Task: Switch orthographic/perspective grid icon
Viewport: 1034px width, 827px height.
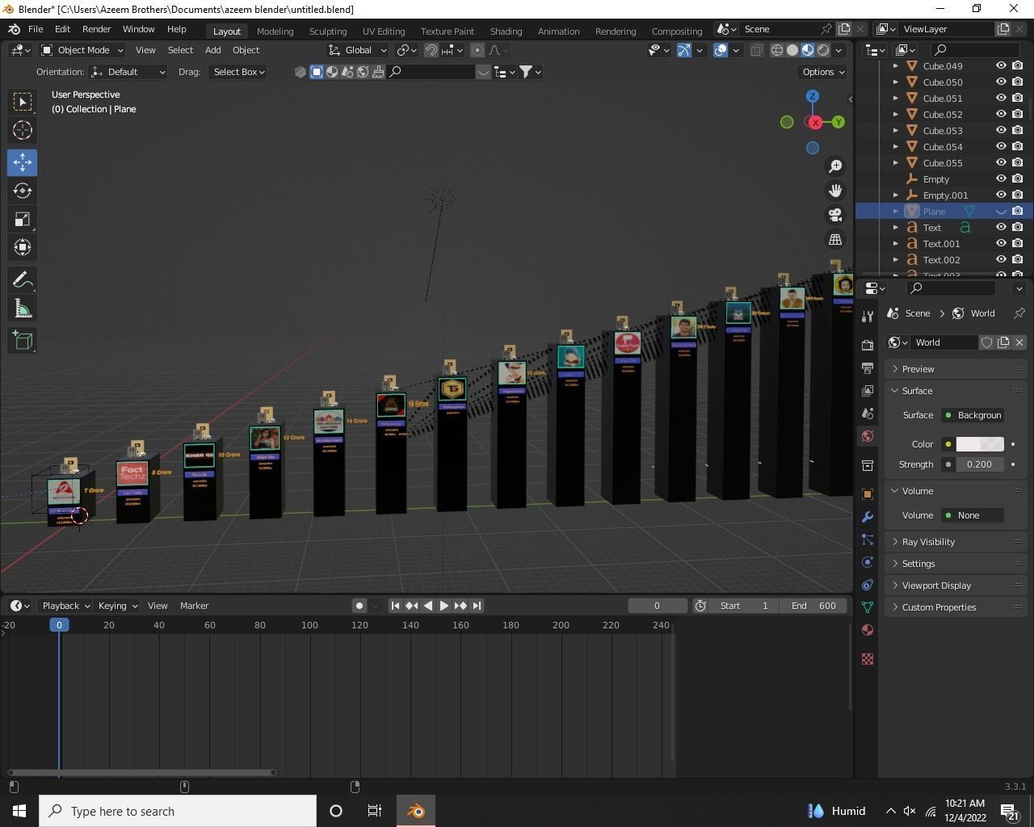Action: [835, 239]
